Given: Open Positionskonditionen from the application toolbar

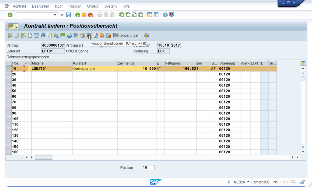Looking at the screenshot, I should coord(89,35).
